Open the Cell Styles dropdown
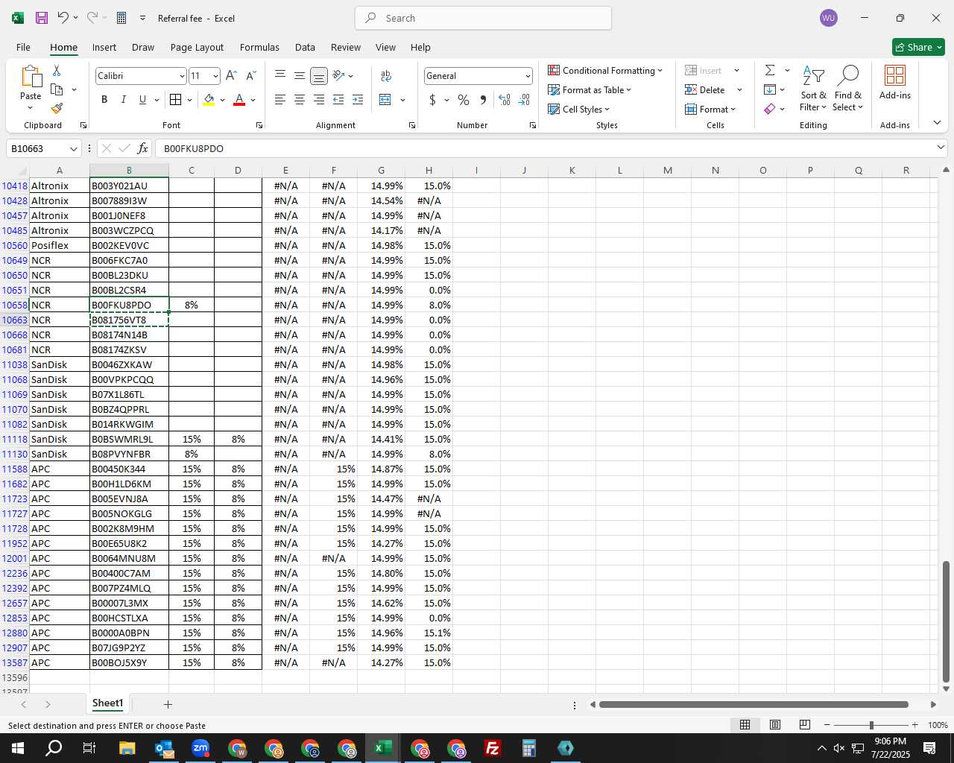This screenshot has width=954, height=763. click(x=579, y=109)
